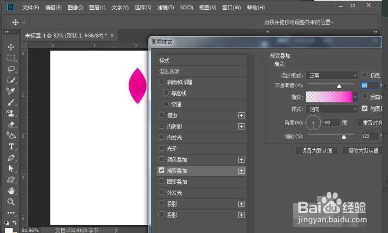Screen dimensions: 388x233
Task: Select the Zoom magnifier tool
Action: (11, 202)
